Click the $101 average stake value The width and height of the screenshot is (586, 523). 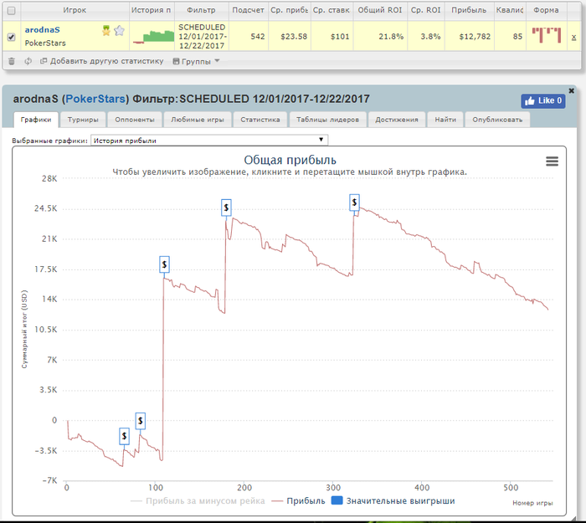pos(340,37)
